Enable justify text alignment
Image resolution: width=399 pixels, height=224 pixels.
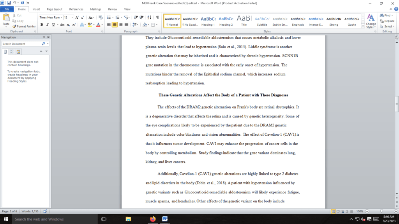[x=126, y=24]
